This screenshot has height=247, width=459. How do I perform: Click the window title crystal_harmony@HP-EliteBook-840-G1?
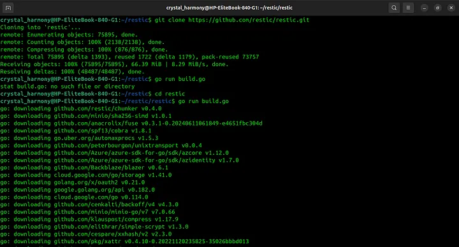[229, 8]
